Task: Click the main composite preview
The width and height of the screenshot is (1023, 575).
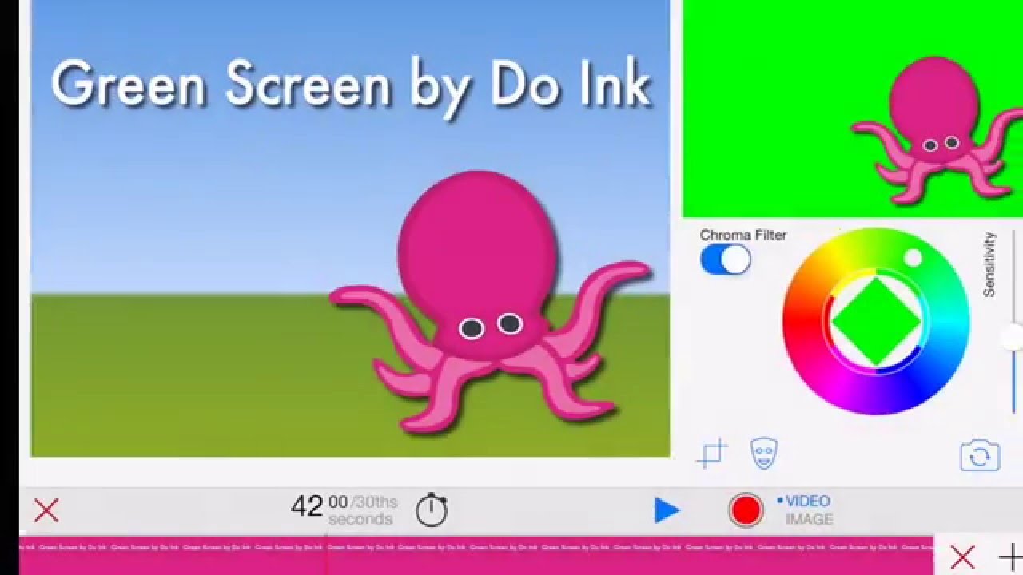Action: coord(350,228)
